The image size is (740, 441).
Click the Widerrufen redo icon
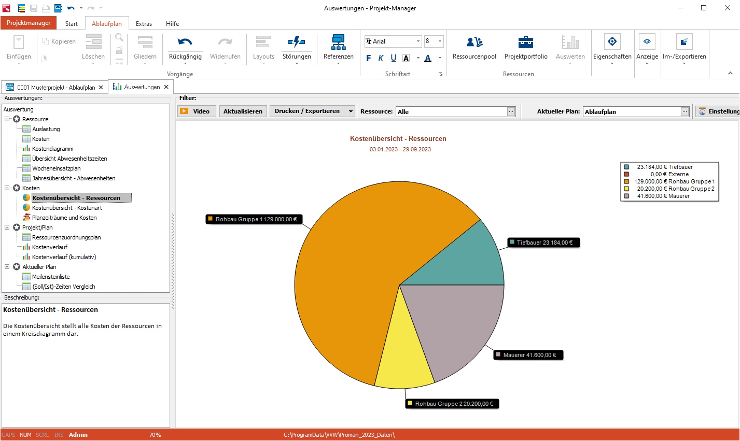225,42
